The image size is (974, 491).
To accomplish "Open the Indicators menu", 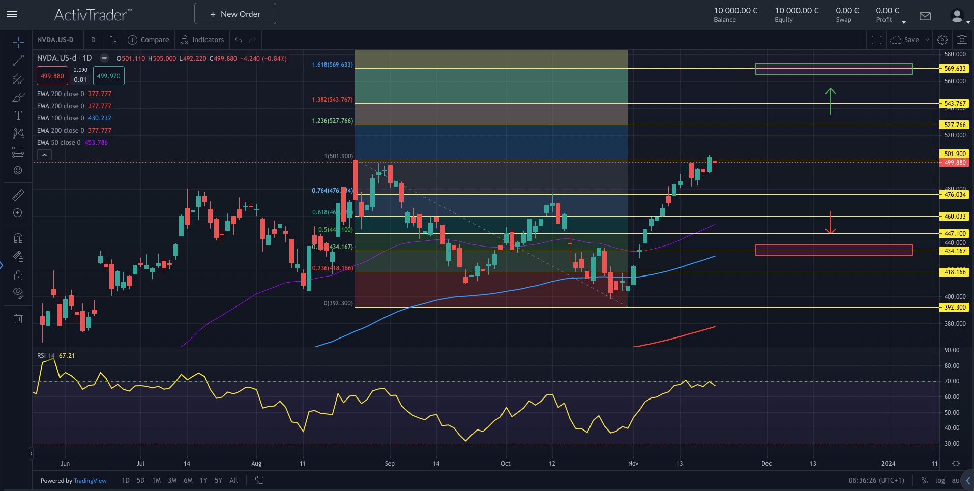I will pos(202,40).
